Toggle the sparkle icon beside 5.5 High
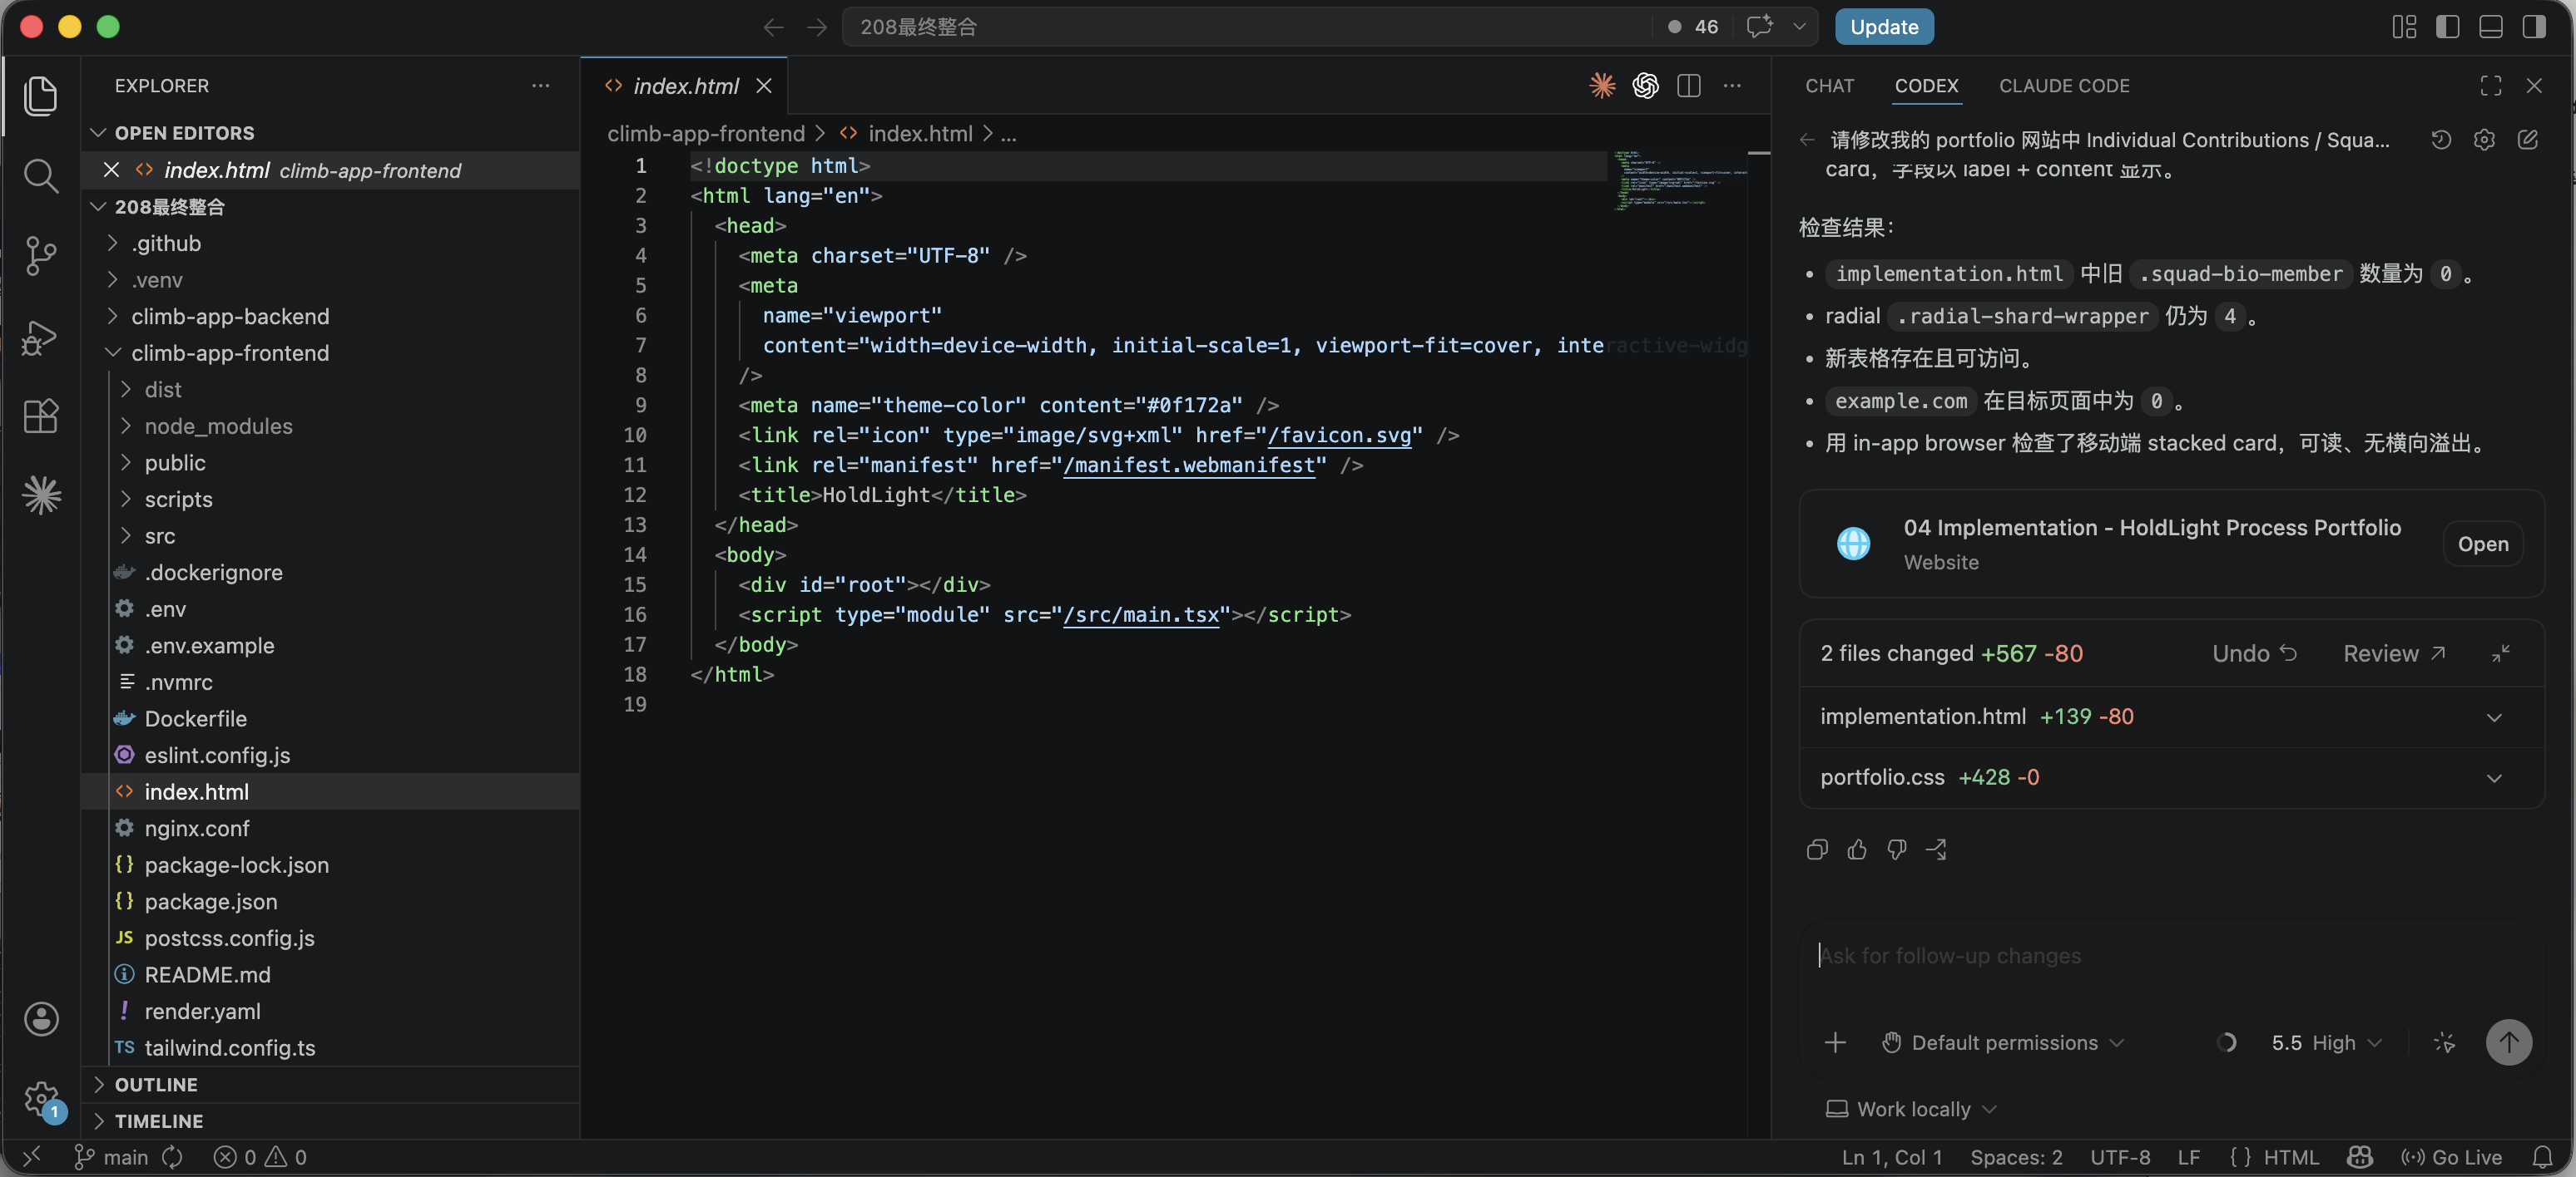The width and height of the screenshot is (2576, 1177). click(x=2443, y=1042)
